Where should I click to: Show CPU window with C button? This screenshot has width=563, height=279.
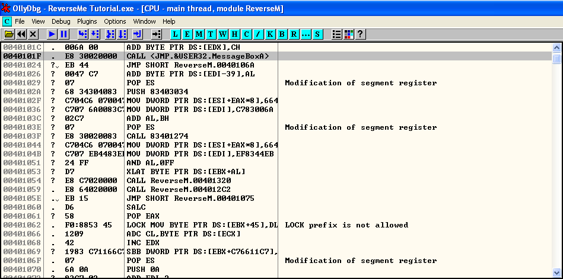[246, 34]
